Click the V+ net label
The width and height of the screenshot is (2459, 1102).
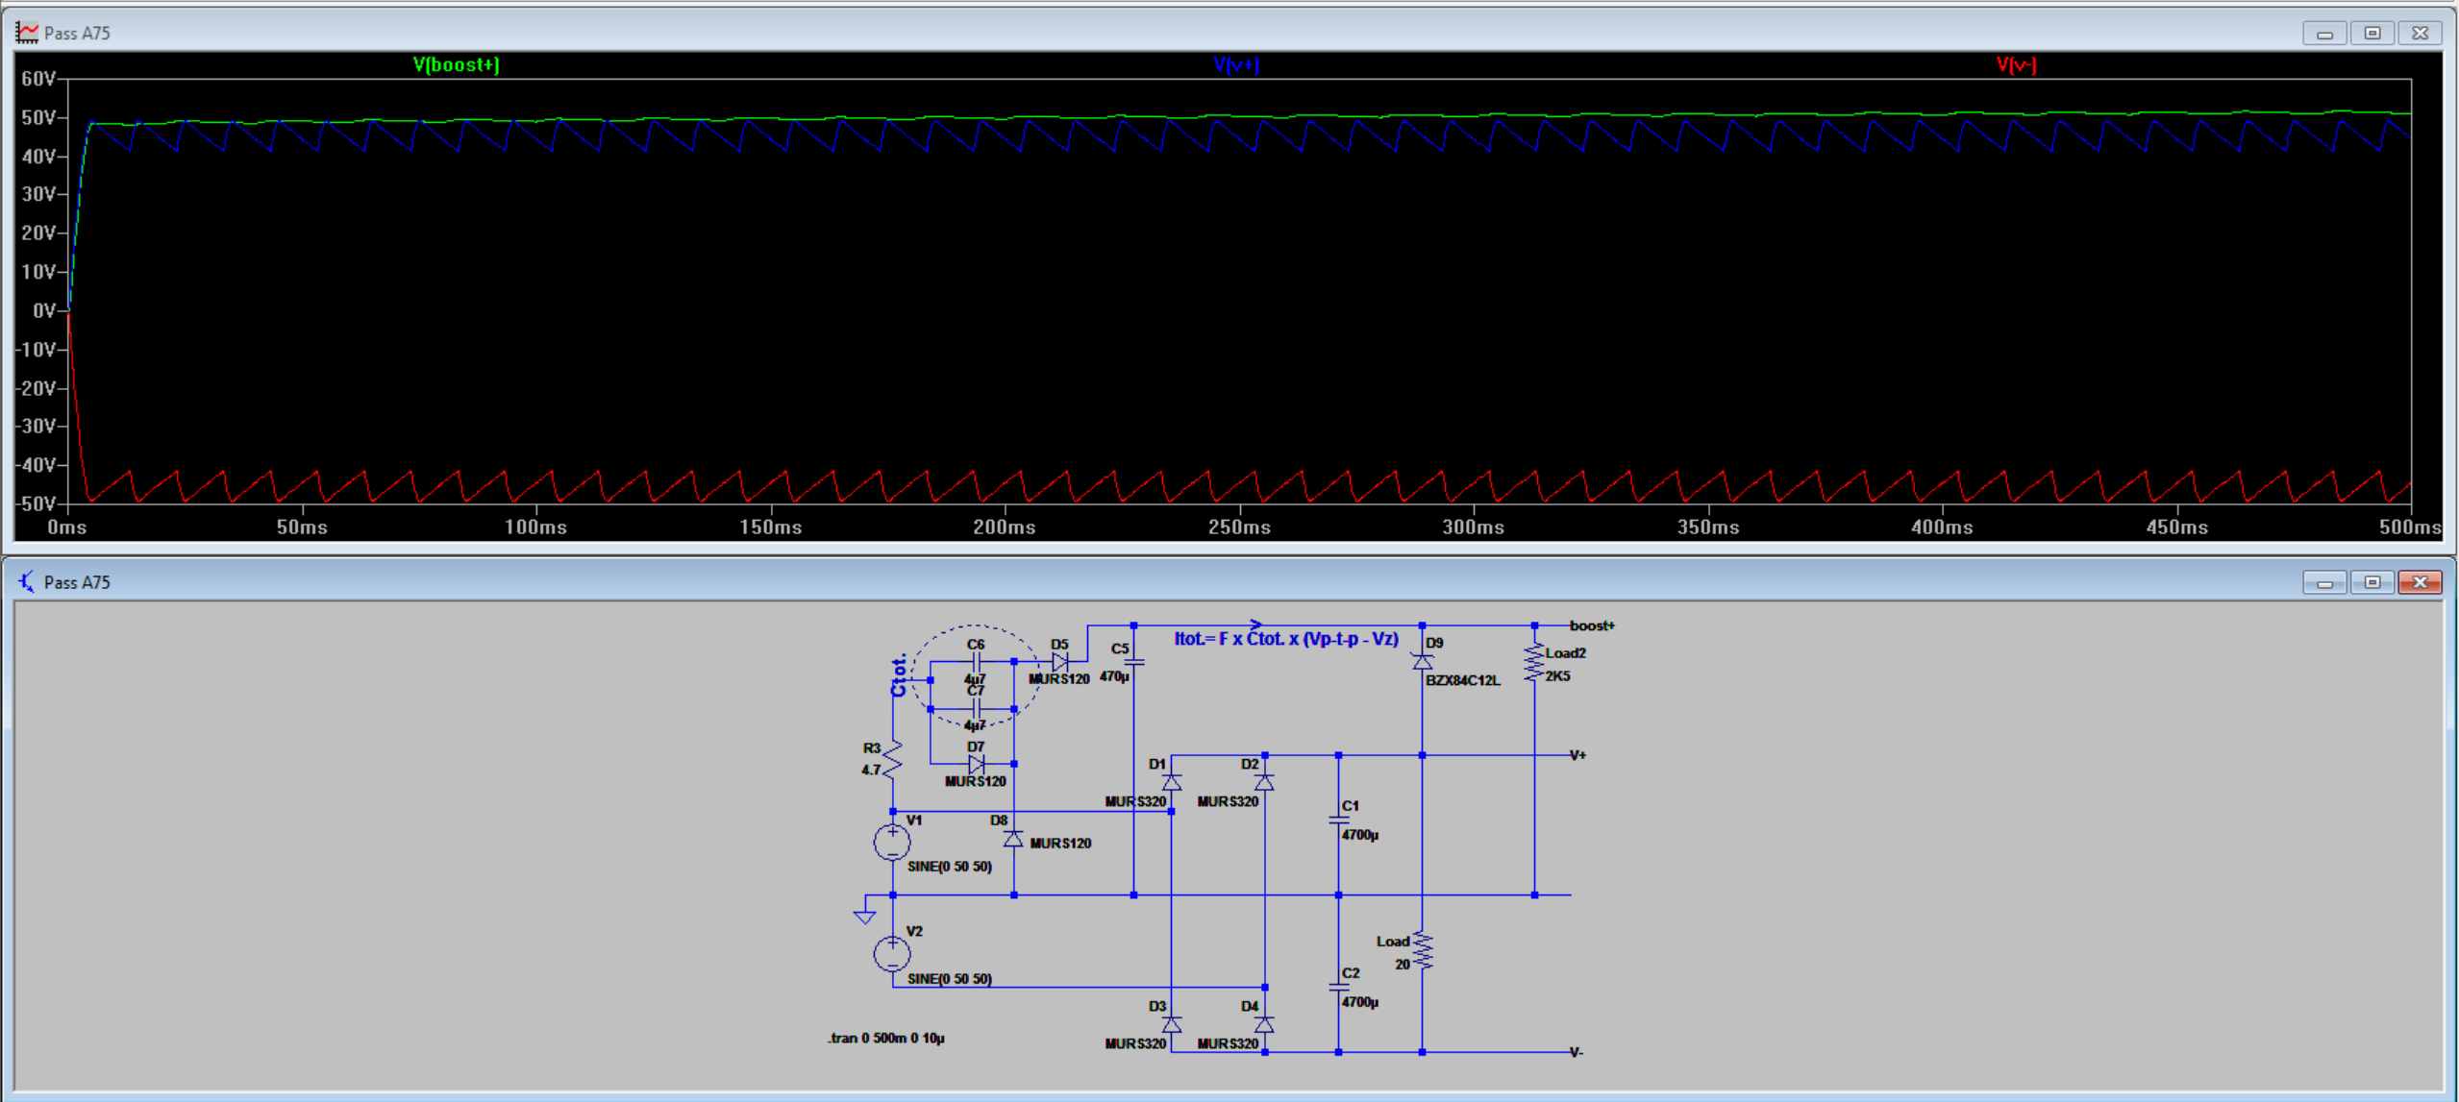coord(1577,755)
